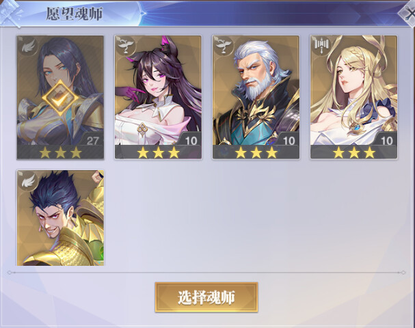This screenshot has height=328, width=415.
Task: Uncheck the golden diamond checkmark on the first card
Action: 60,98
